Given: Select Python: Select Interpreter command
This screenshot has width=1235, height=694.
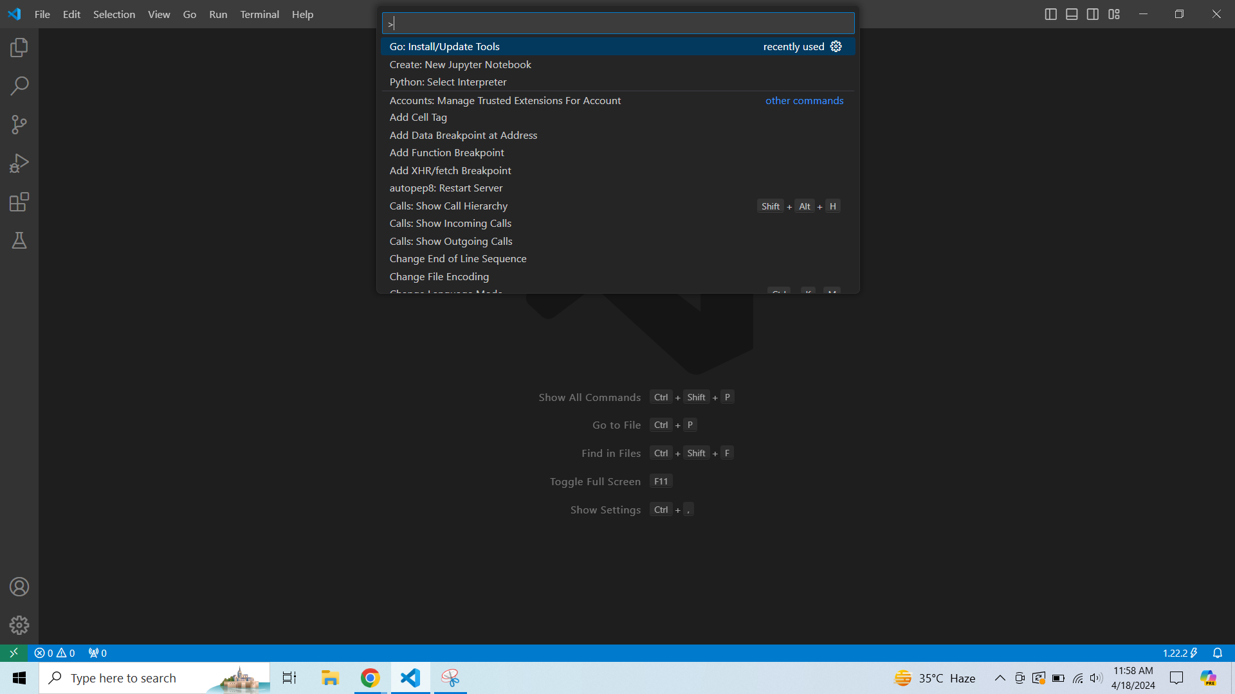Looking at the screenshot, I should [617, 82].
